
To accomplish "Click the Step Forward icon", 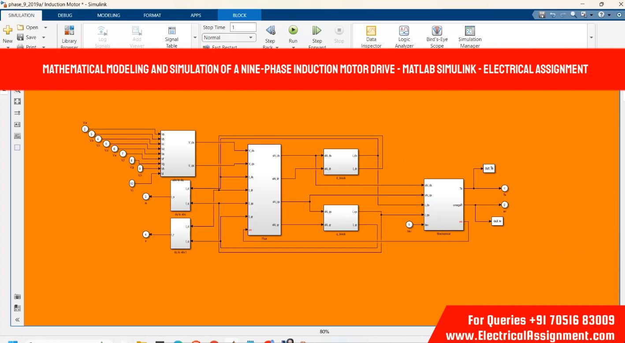I will [317, 31].
